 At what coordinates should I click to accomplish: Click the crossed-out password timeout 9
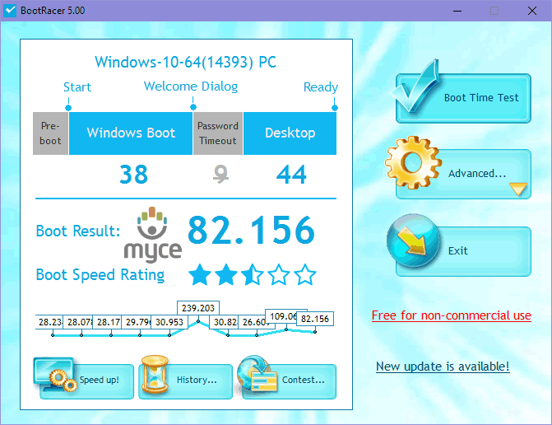pos(220,175)
